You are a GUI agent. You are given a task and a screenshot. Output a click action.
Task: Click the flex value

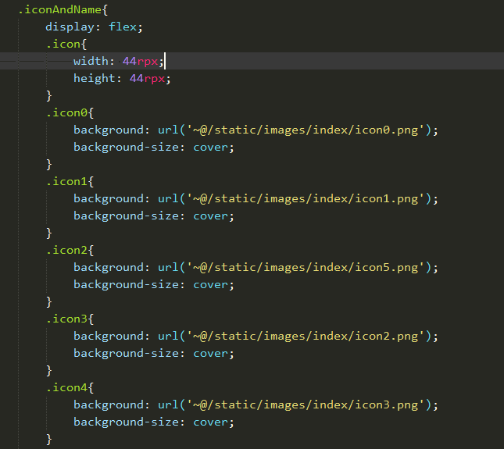click(x=123, y=27)
